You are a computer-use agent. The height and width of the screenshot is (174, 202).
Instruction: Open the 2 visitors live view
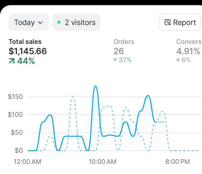point(76,23)
